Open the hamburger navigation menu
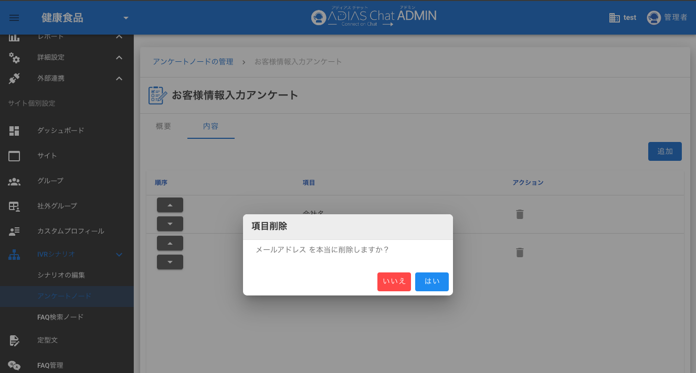Image resolution: width=696 pixels, height=373 pixels. point(14,18)
